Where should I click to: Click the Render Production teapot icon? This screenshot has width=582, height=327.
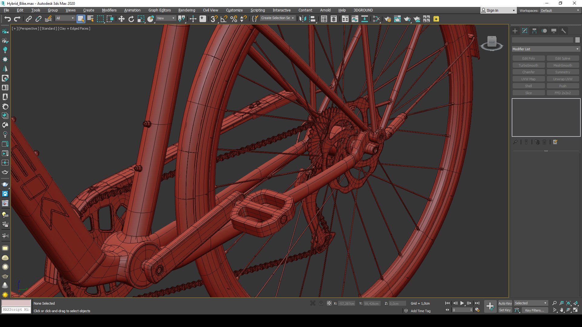407,19
